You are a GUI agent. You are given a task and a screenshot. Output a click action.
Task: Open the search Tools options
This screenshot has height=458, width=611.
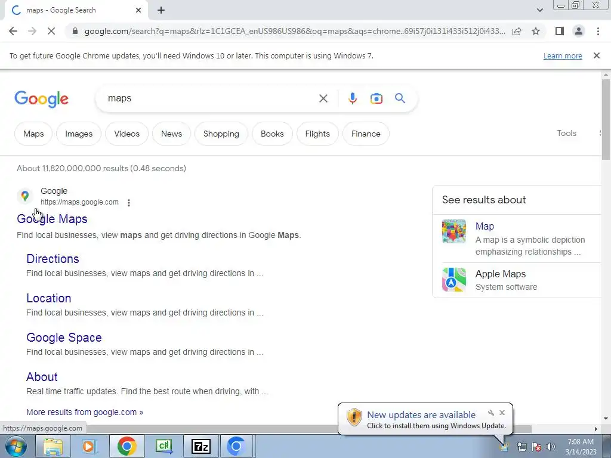click(x=566, y=133)
